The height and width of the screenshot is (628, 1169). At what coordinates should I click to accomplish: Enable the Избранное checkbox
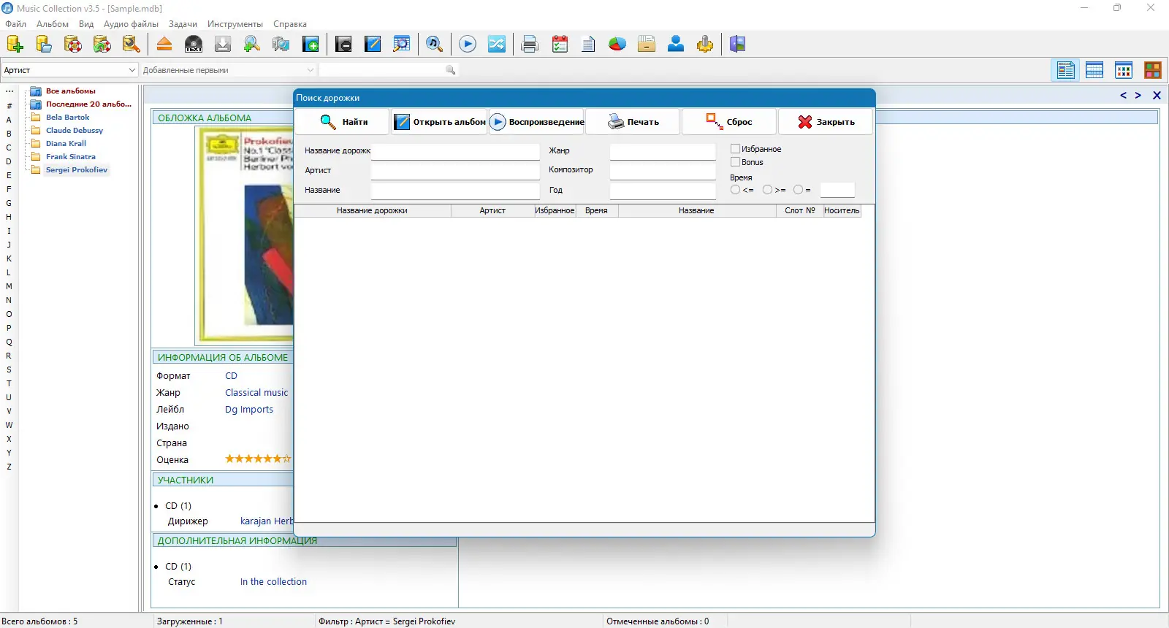(735, 149)
